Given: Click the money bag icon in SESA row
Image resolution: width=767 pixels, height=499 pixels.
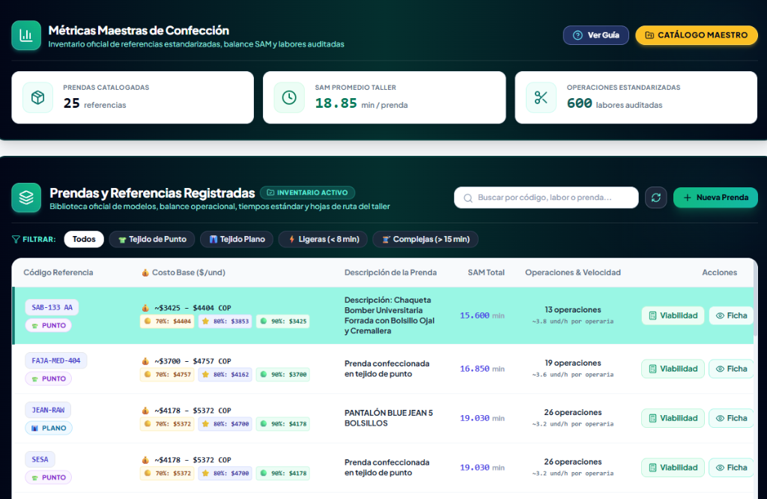Looking at the screenshot, I should coord(145,460).
